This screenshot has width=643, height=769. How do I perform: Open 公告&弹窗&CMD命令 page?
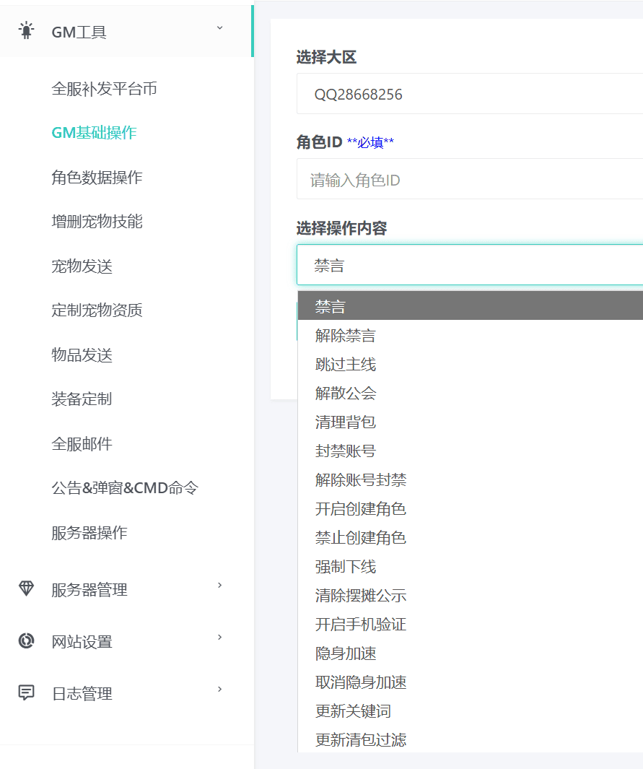[124, 488]
